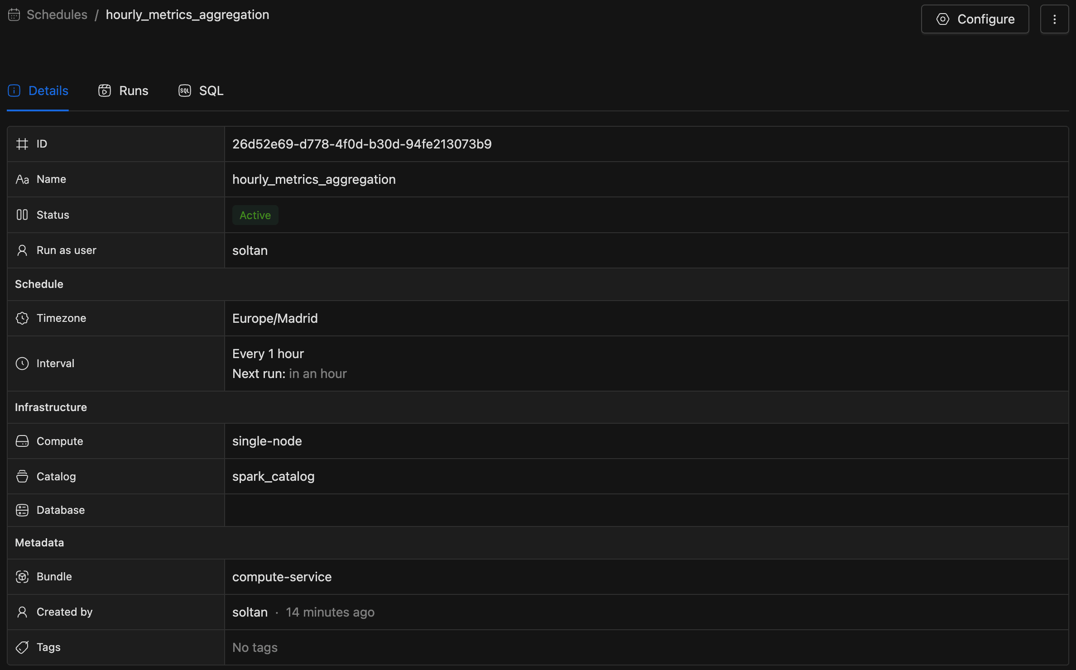Click the SQL tab icon
The width and height of the screenshot is (1076, 670).
coord(185,91)
